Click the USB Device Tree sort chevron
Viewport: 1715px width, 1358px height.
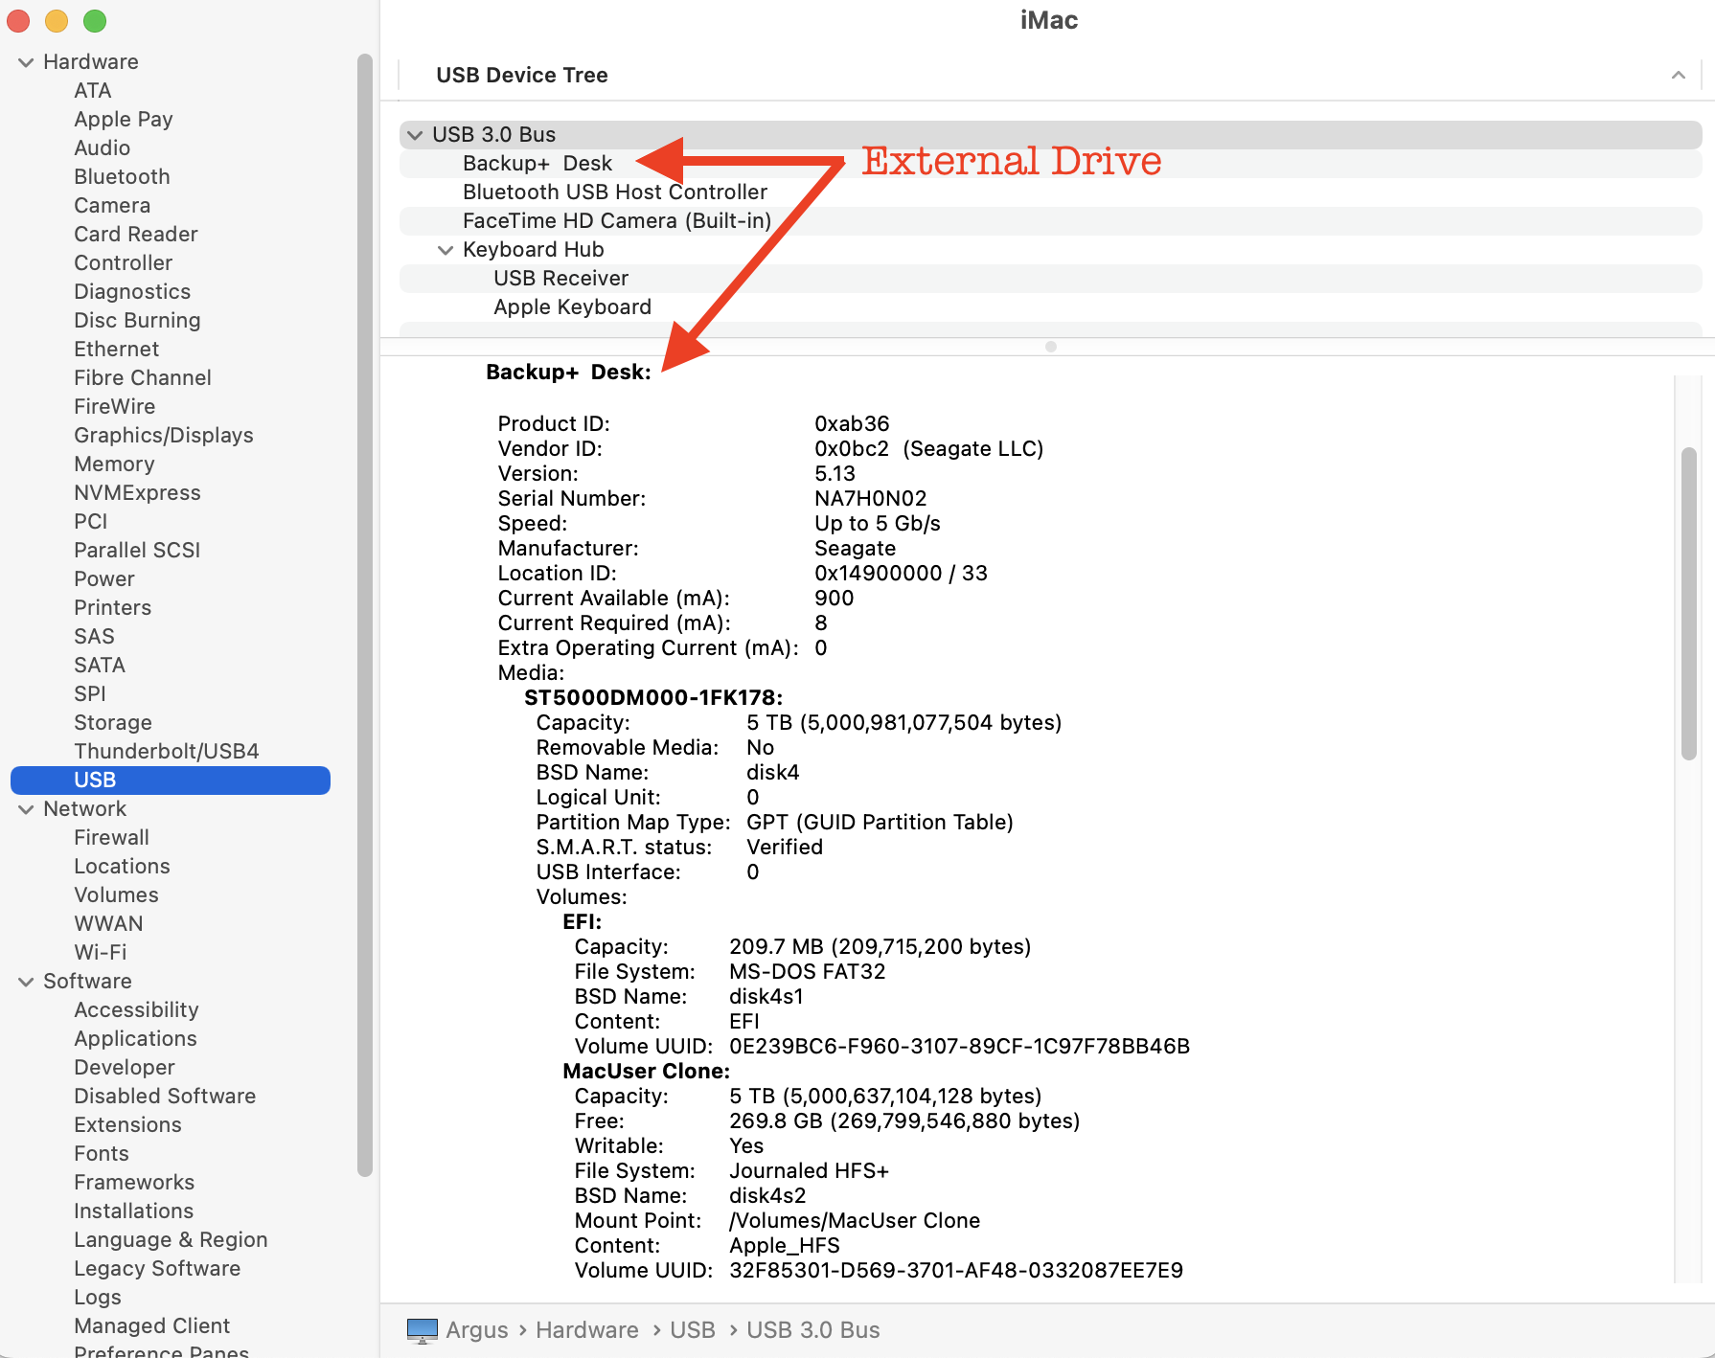coord(1679,75)
